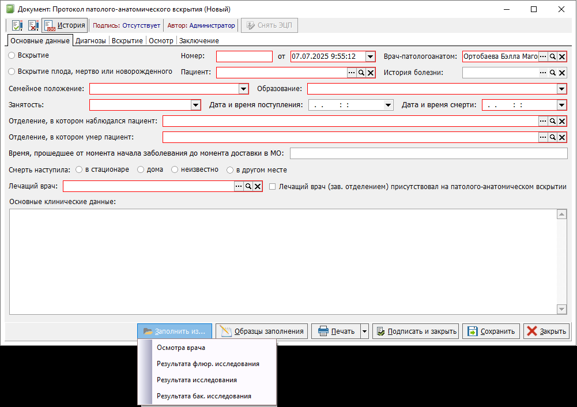The width and height of the screenshot is (577, 407).
Task: Search the observing department with magnifier
Action: tap(552, 121)
